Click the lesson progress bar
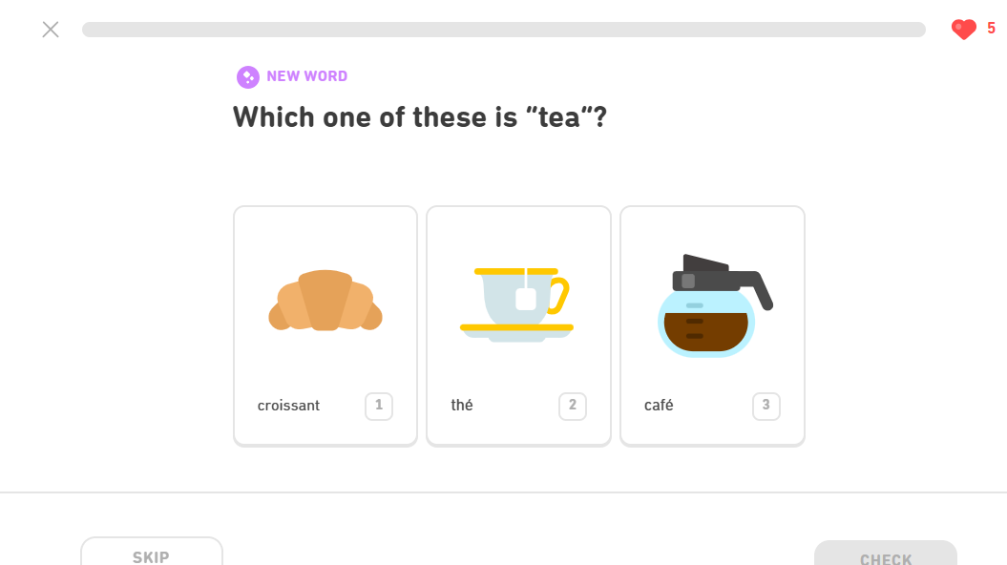The image size is (1007, 565). (x=505, y=29)
